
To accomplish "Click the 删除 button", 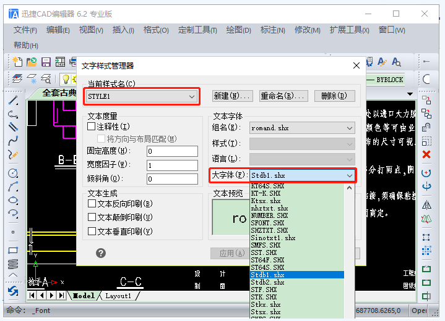I will click(335, 96).
